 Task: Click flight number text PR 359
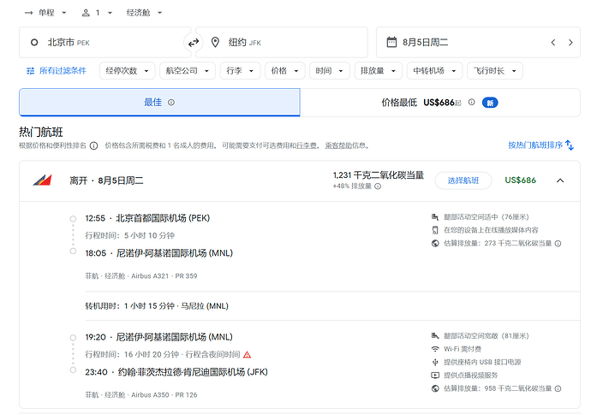(186, 276)
